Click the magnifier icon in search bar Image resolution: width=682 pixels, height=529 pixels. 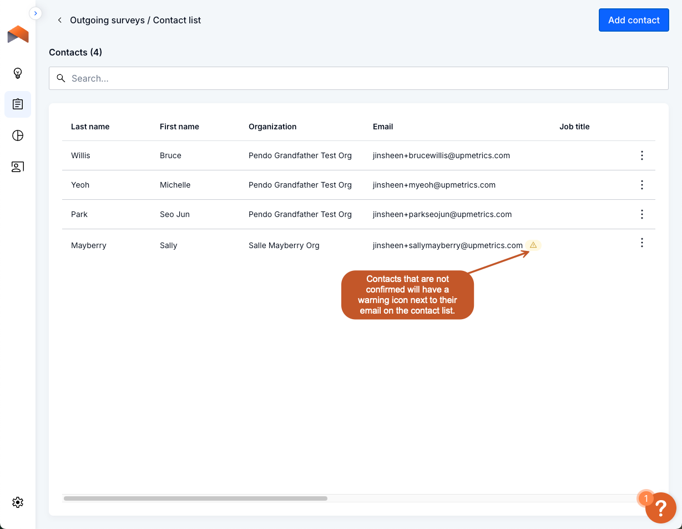(61, 78)
